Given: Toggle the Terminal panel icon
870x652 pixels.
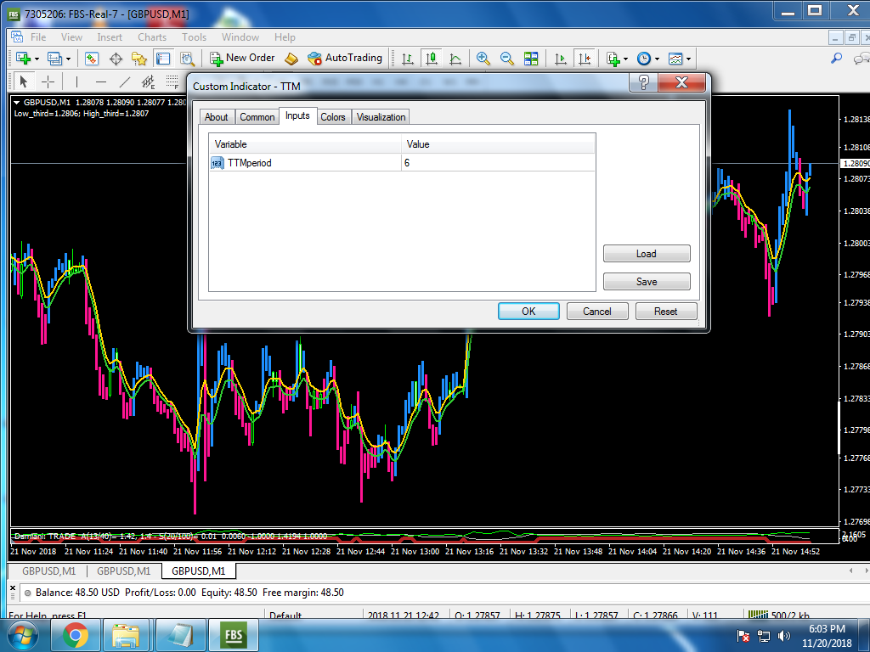Looking at the screenshot, I should (x=162, y=59).
